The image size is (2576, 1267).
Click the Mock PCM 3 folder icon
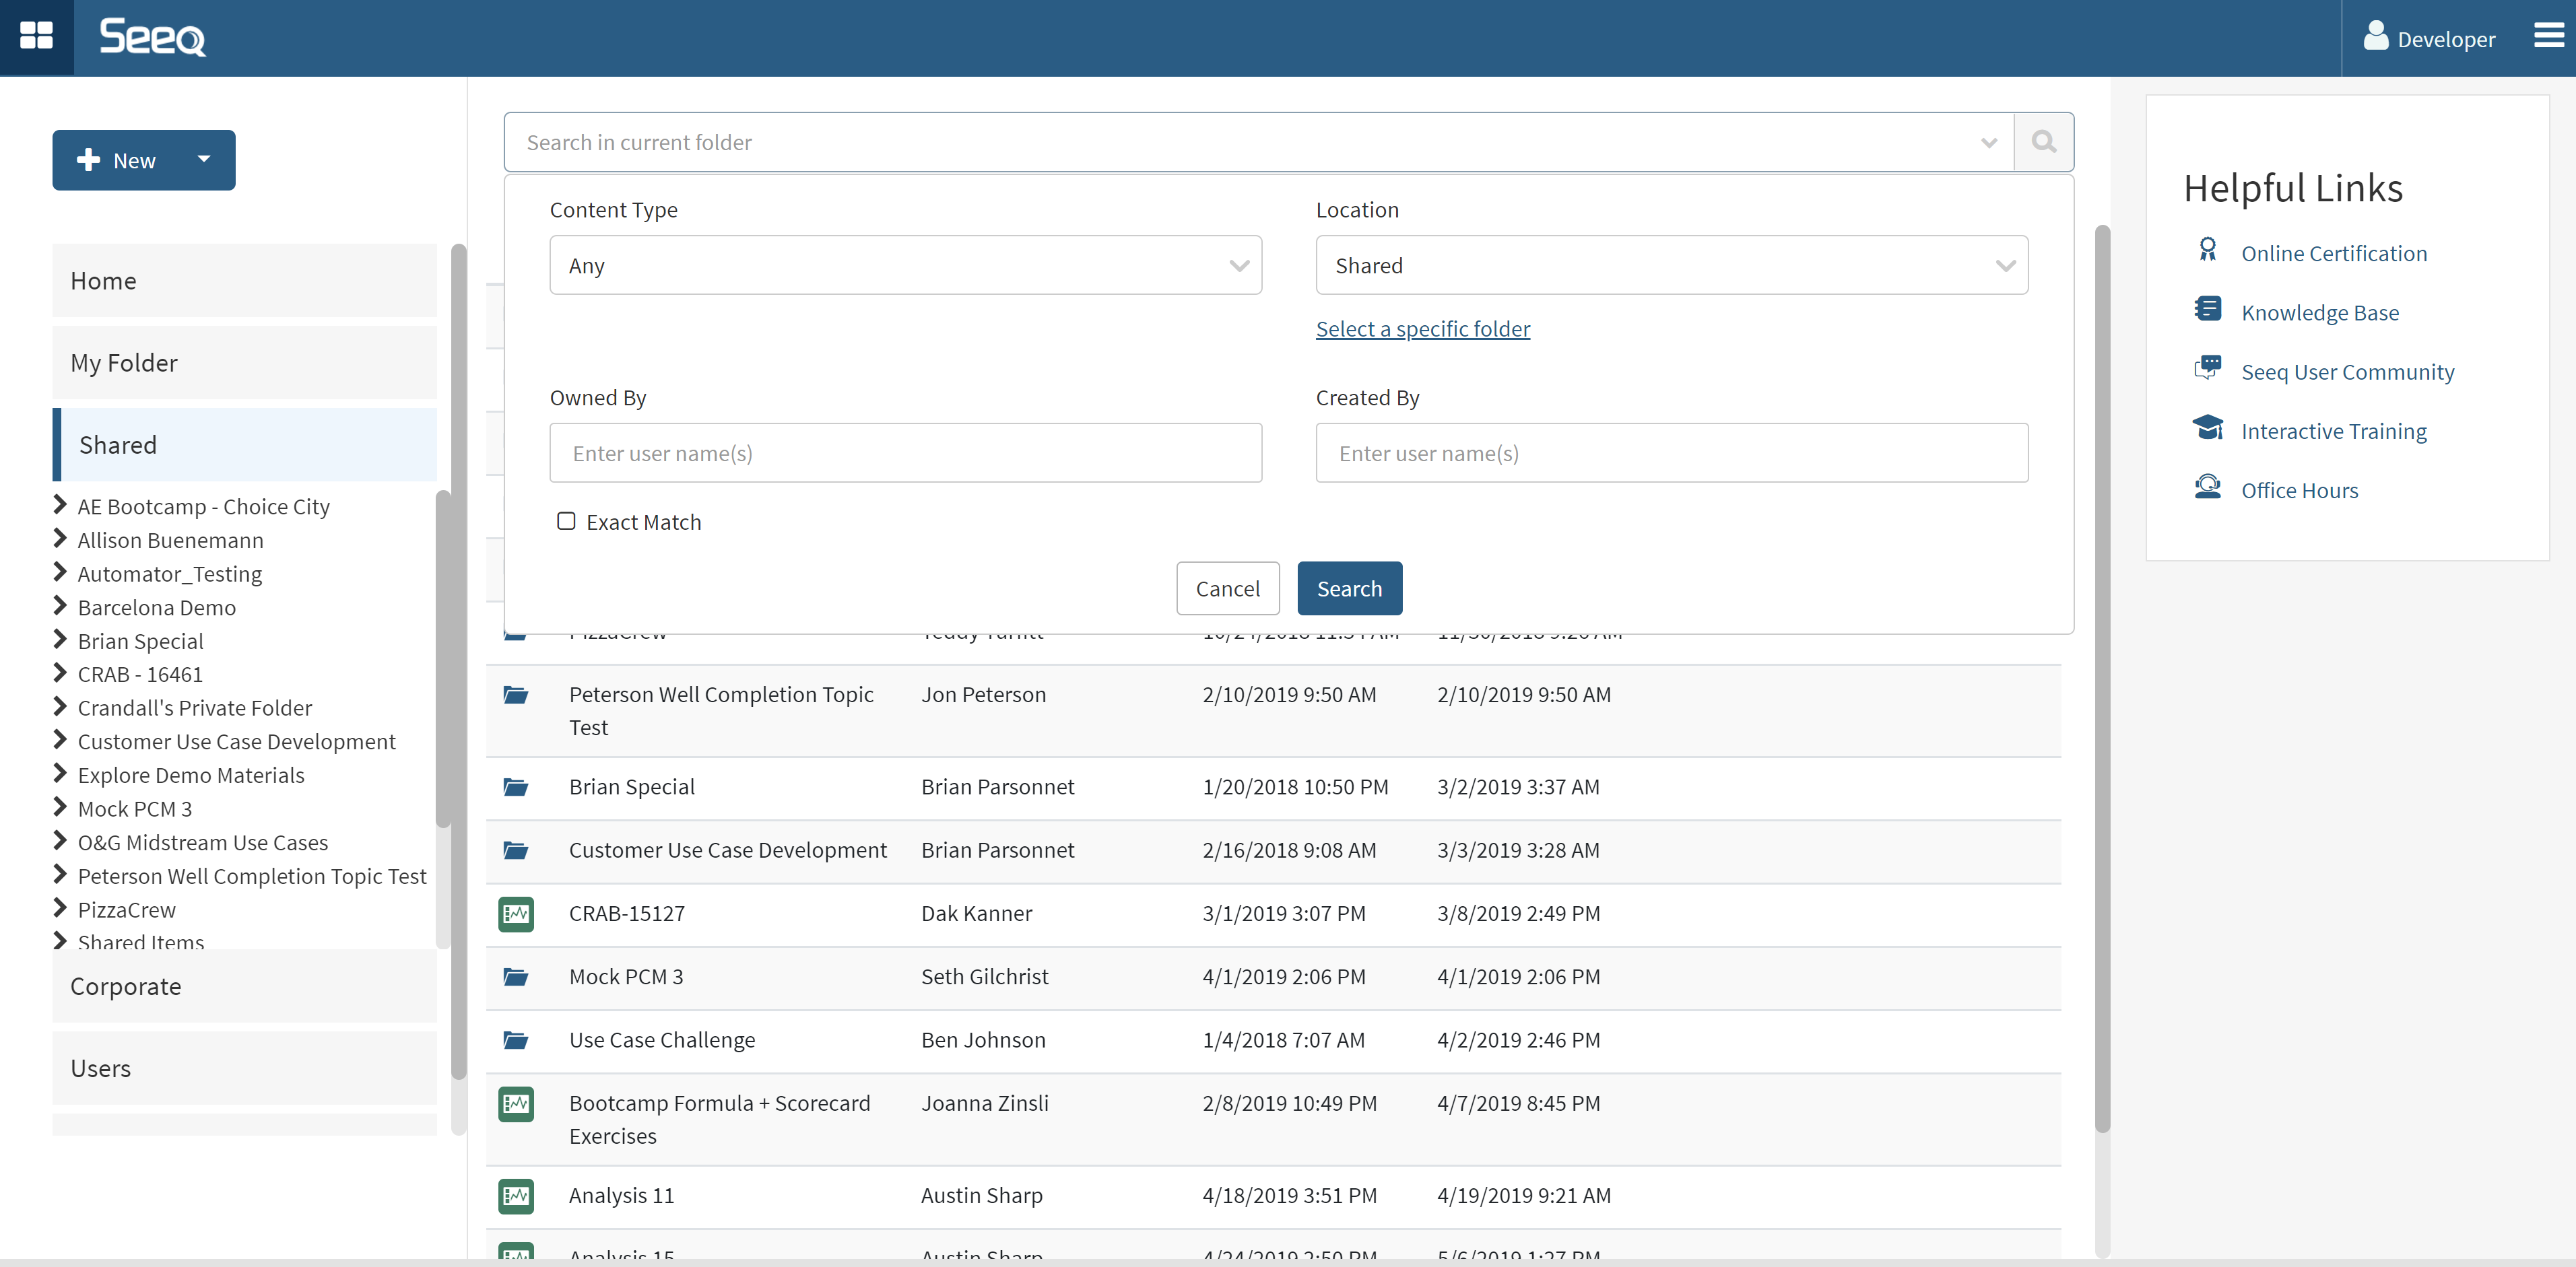(x=516, y=977)
